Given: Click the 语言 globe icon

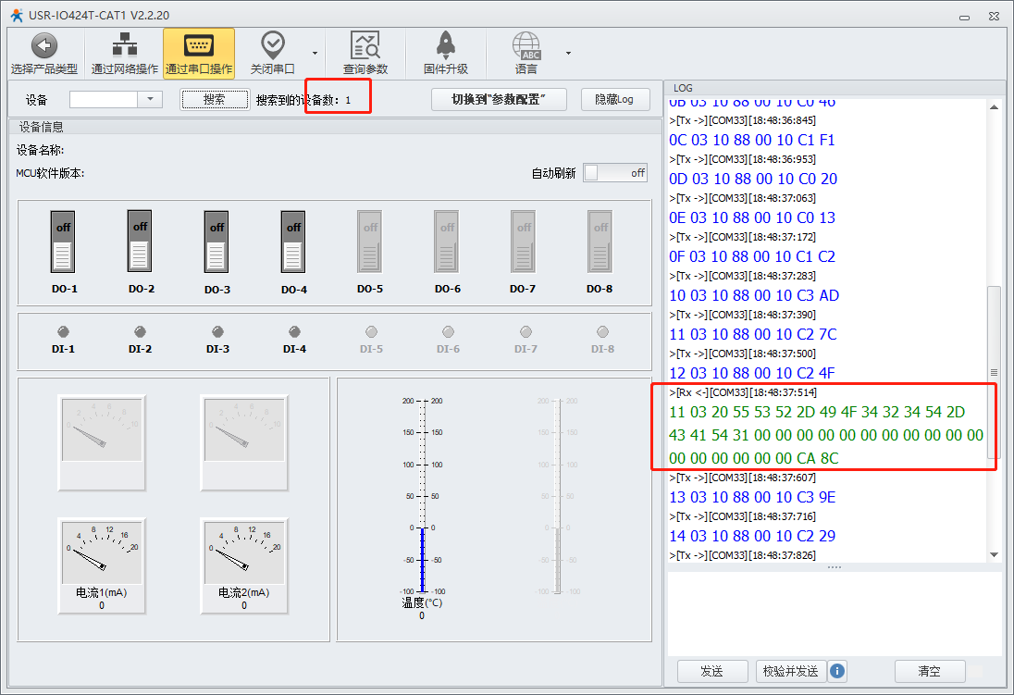Looking at the screenshot, I should pos(526,45).
